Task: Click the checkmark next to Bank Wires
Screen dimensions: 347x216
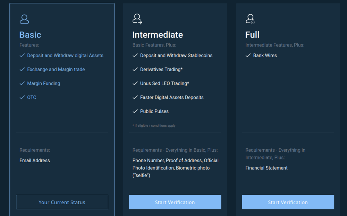Action: (248, 56)
